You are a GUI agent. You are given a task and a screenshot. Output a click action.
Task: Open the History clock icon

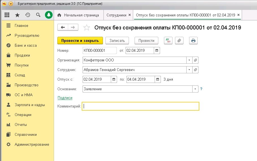(x=28, y=15)
